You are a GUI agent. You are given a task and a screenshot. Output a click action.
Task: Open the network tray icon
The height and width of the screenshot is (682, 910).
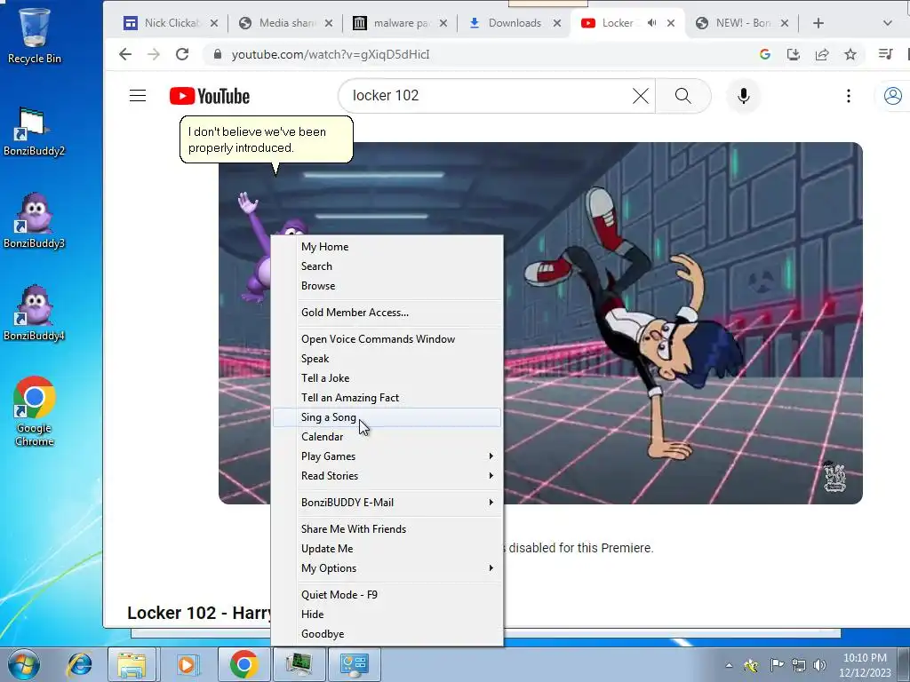[799, 665]
